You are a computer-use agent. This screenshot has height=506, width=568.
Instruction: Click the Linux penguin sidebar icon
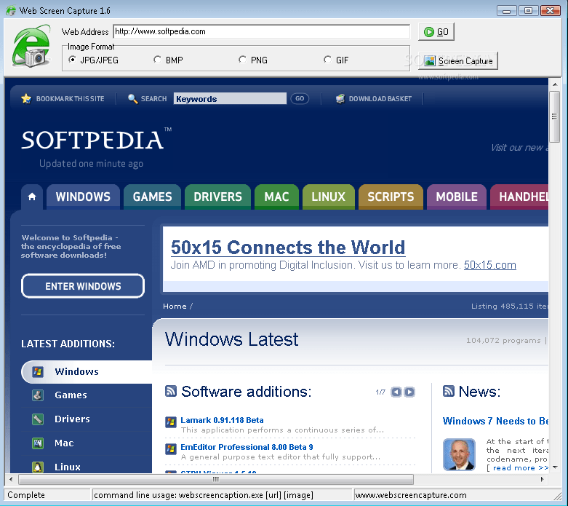coord(38,467)
